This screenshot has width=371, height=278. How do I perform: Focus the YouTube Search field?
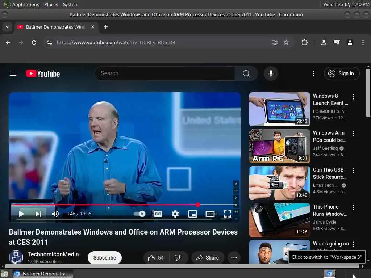(165, 73)
